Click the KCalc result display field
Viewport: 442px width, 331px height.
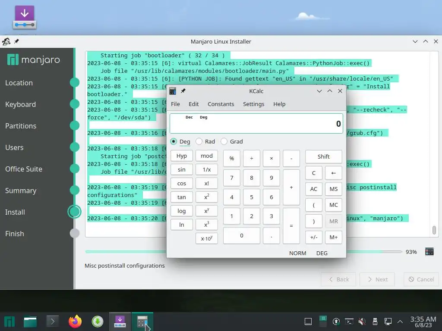(256, 123)
